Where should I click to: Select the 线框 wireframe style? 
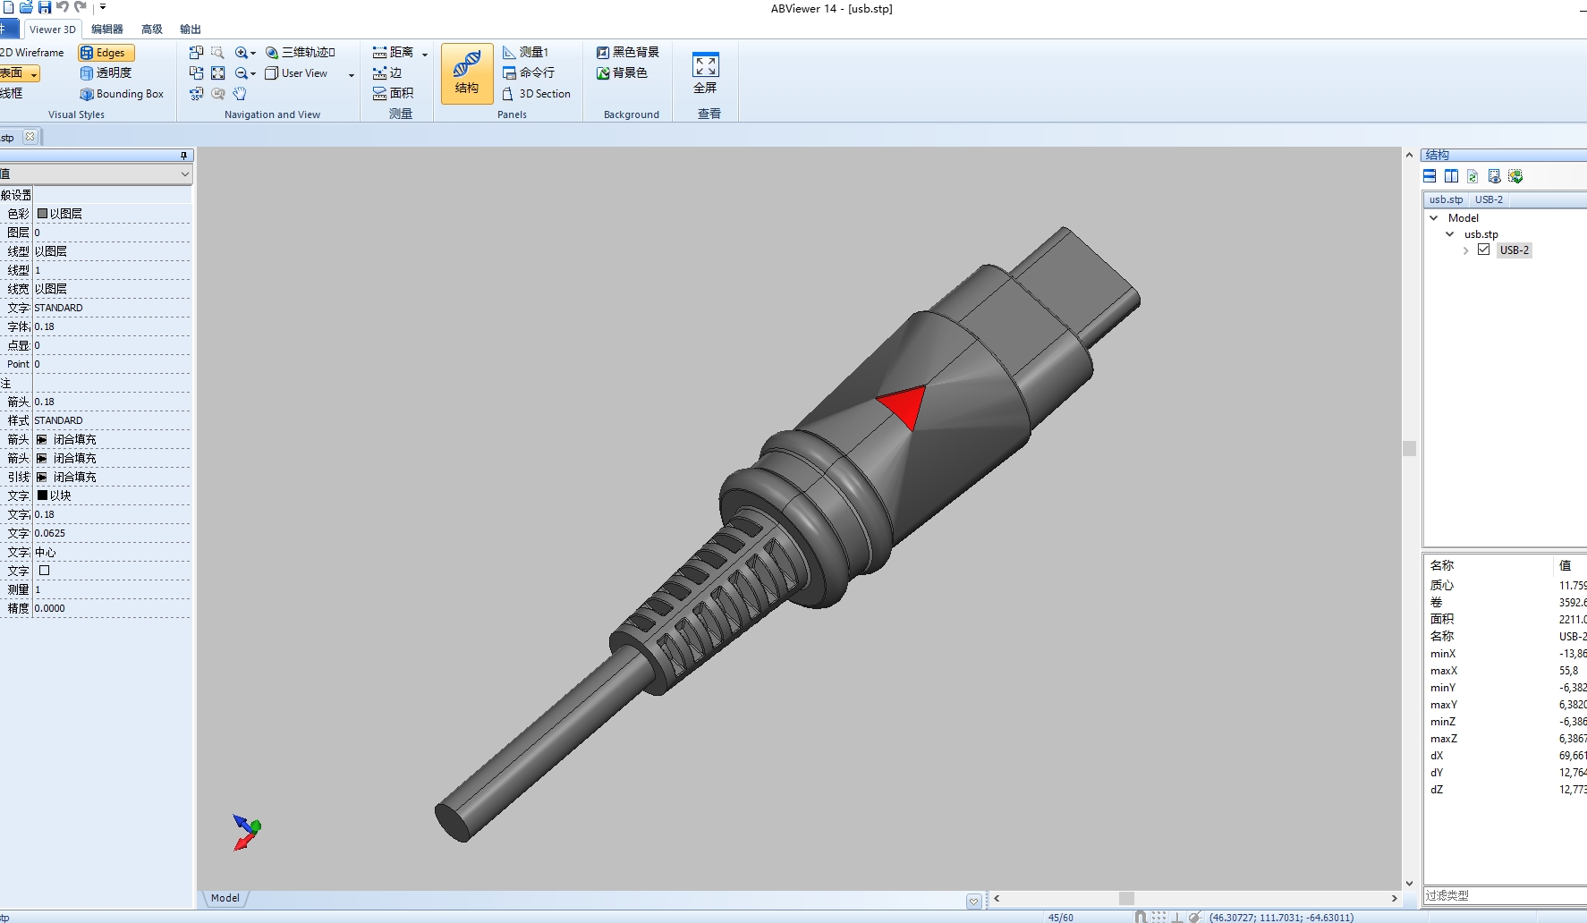tap(12, 94)
